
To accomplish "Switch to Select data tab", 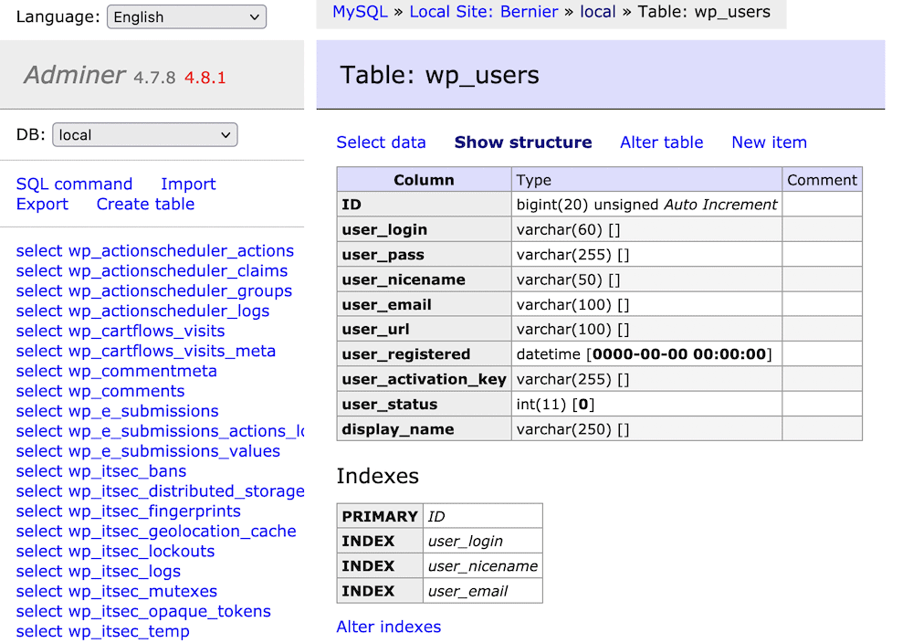I will (x=381, y=142).
